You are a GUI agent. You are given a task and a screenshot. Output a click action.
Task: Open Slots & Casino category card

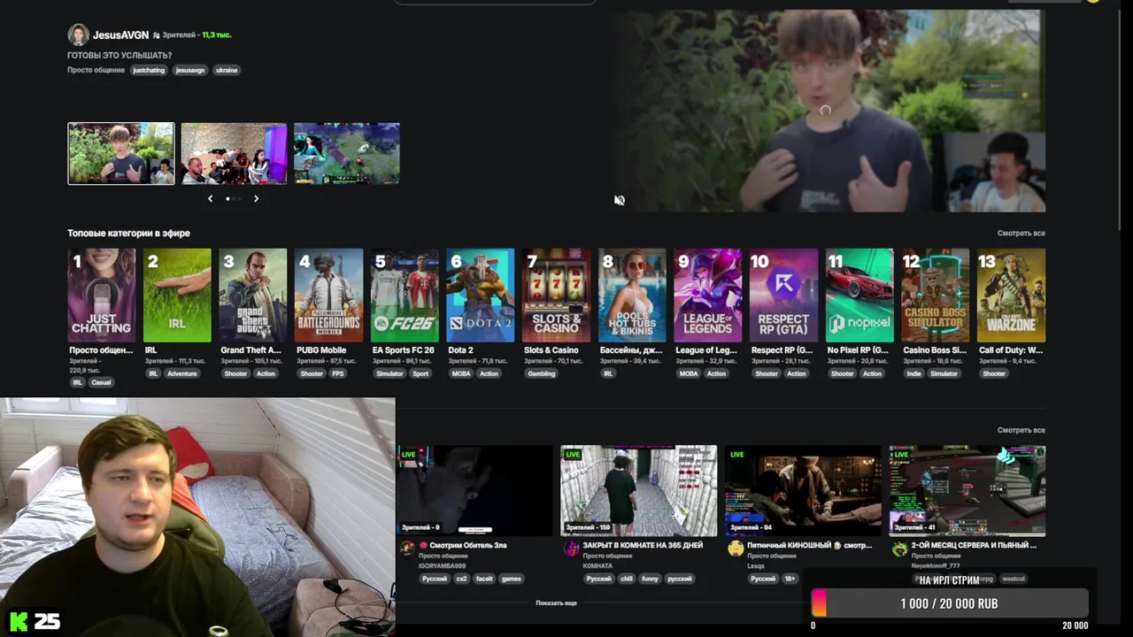coord(557,295)
